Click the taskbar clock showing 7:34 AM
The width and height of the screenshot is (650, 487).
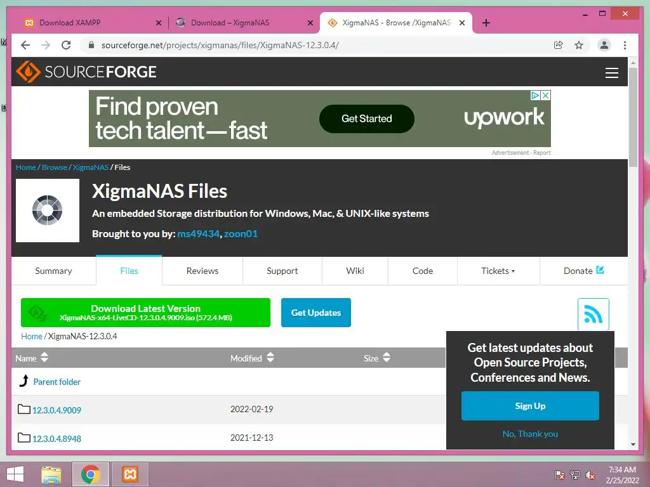(622, 475)
